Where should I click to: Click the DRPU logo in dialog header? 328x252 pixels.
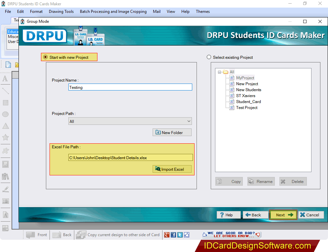(x=45, y=36)
